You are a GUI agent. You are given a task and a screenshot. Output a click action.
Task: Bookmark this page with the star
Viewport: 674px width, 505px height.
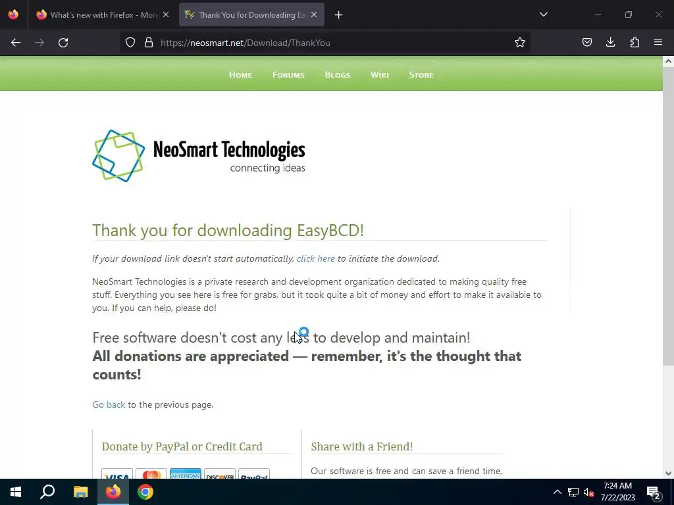click(x=520, y=43)
